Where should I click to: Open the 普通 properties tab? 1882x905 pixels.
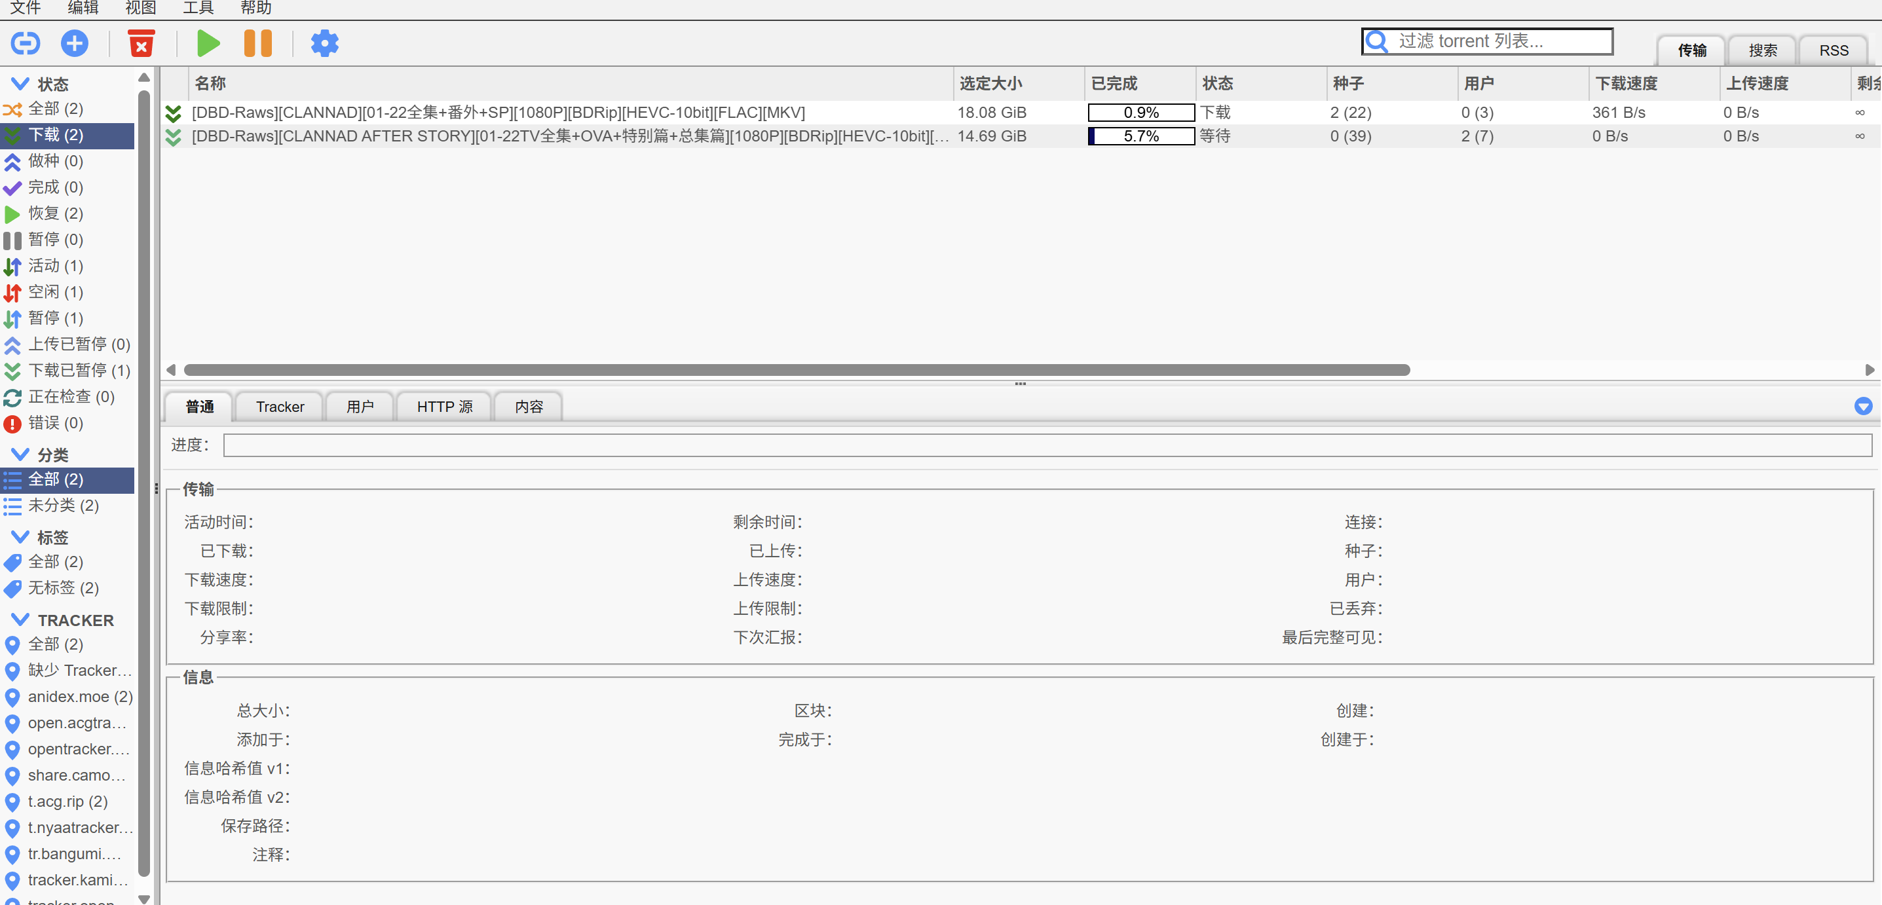199,407
